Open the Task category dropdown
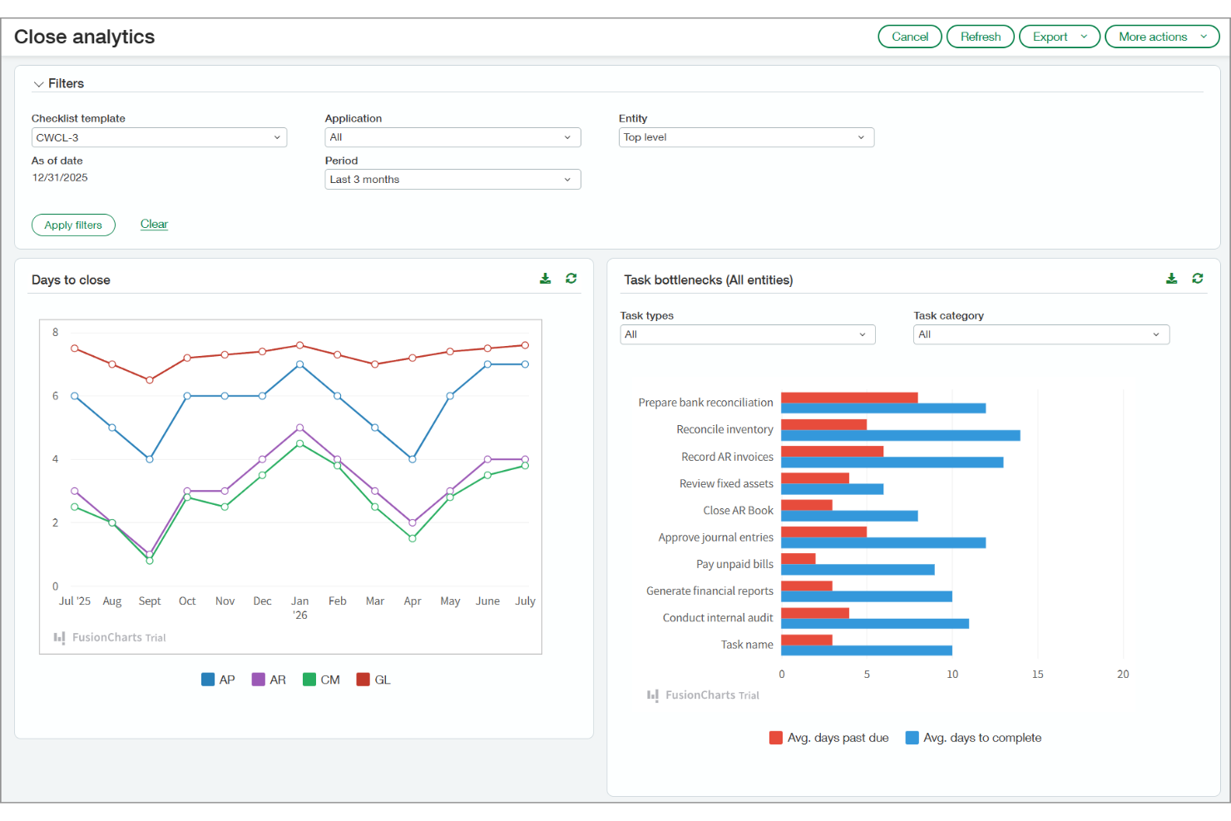This screenshot has height=821, width=1231. tap(1041, 334)
